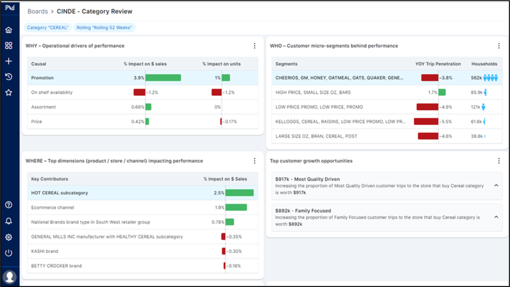Screen dimensions: 510x287
Task: Select the Ecommerce channel row
Action: [143, 207]
